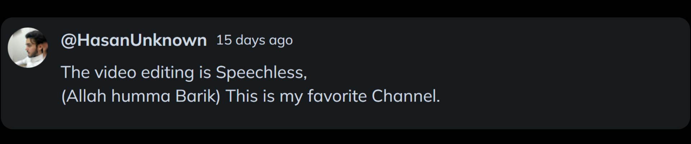Click the '(Allah humma Barik)' phrase
Screen dimensions: 691x144
(x=140, y=96)
